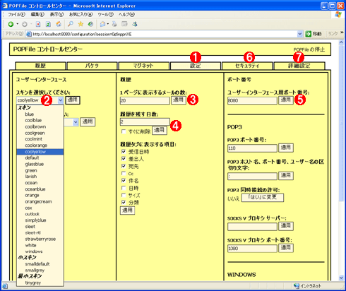Image resolution: width=346 pixels, height=291 pixels.
Task: Open the Search pane magnifier icon
Action: pyautogui.click(x=71, y=24)
